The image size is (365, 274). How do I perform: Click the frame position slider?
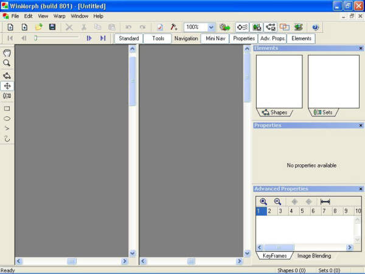[36, 38]
